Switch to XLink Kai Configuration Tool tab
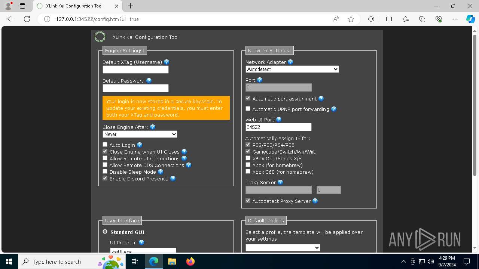 click(77, 6)
